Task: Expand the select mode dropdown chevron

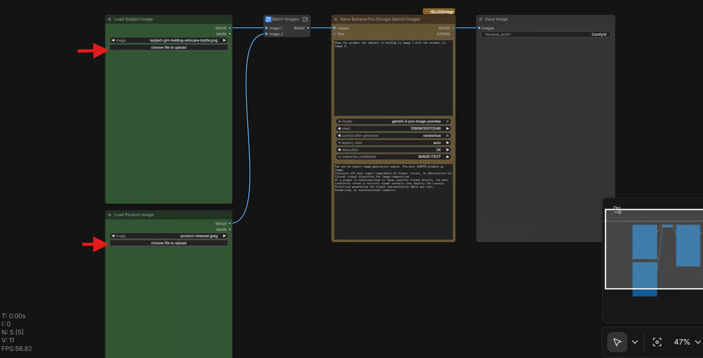Action: (635, 342)
